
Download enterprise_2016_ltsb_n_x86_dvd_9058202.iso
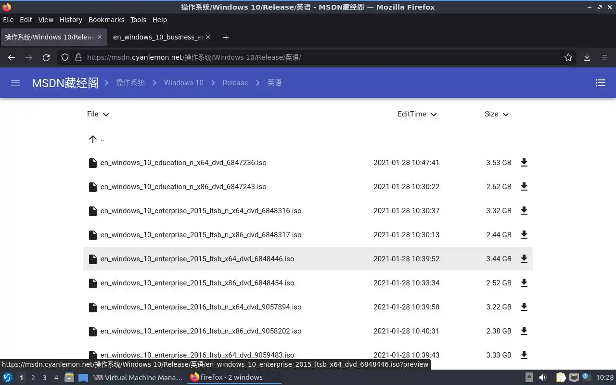[x=524, y=331]
